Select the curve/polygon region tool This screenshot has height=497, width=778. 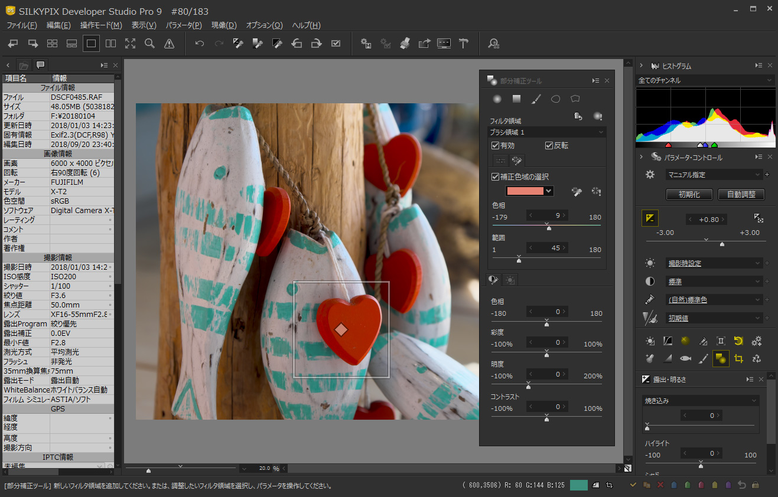(575, 99)
